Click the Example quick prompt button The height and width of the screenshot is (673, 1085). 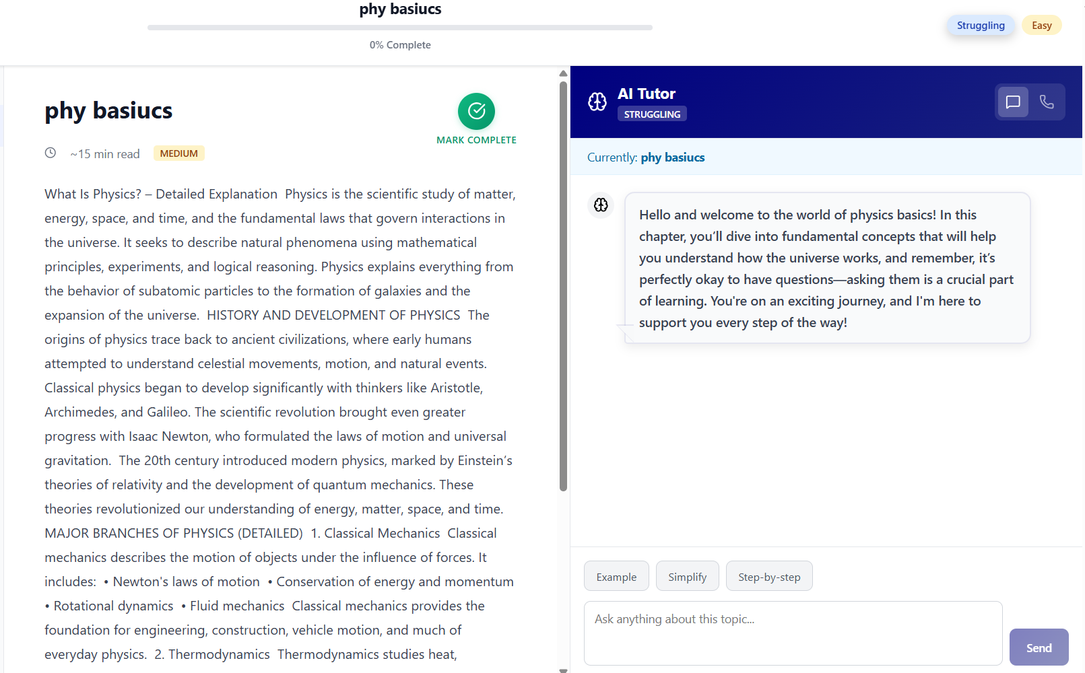click(616, 577)
